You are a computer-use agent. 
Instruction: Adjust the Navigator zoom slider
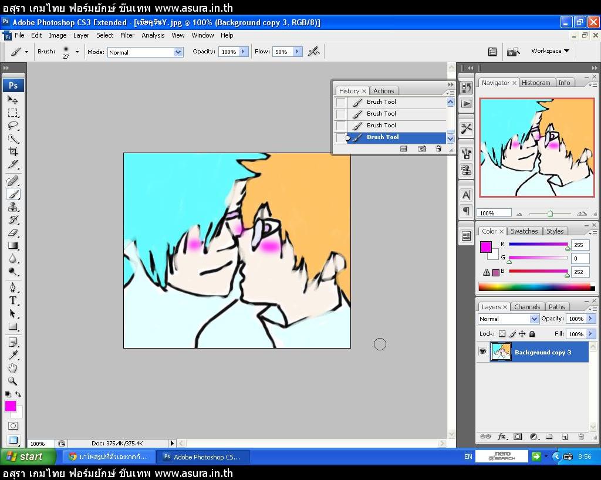[x=550, y=214]
